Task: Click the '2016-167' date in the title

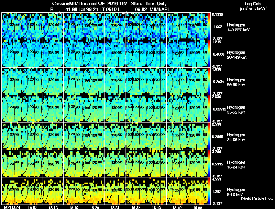Action: click(117, 4)
